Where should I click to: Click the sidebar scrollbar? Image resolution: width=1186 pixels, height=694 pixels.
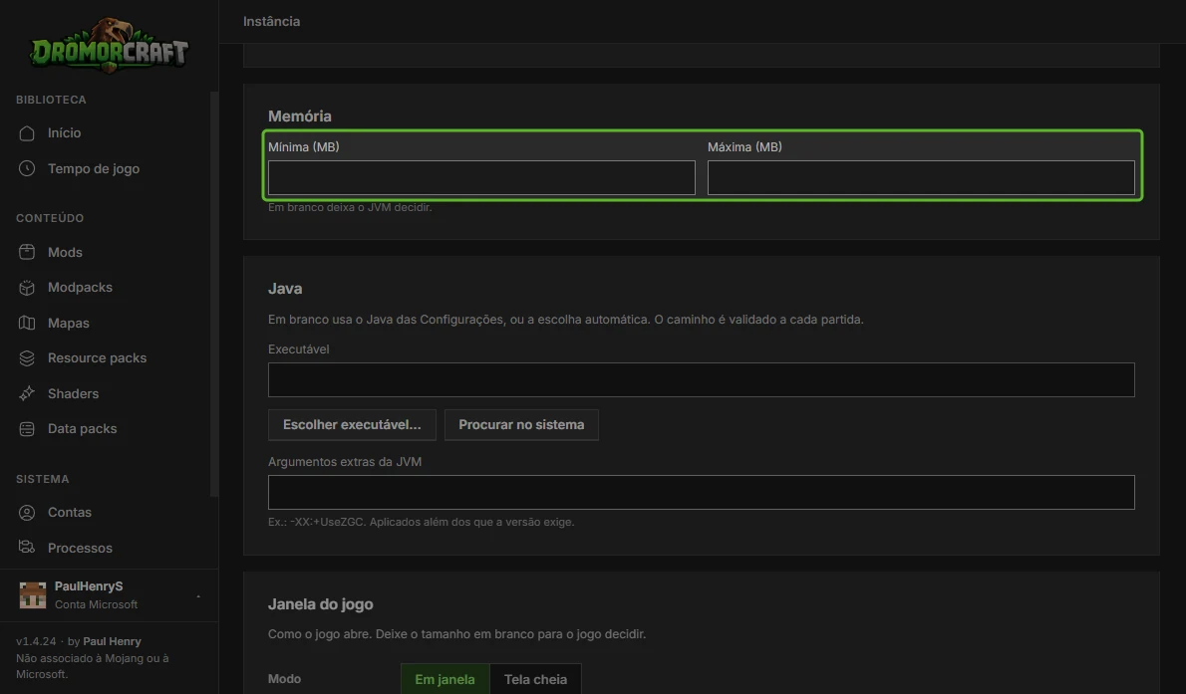[x=214, y=295]
